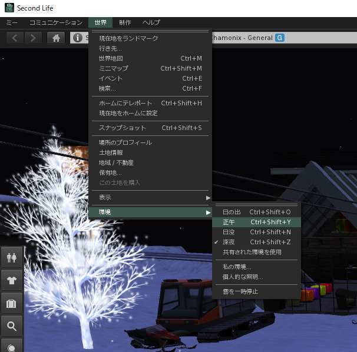This screenshot has height=352, width=357.
Task: Open 私の環境... entry
Action: coord(257,267)
